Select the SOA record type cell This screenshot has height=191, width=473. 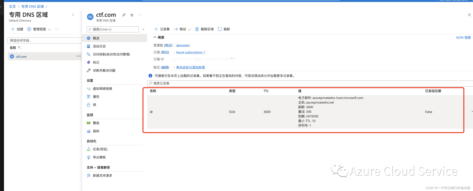point(232,112)
